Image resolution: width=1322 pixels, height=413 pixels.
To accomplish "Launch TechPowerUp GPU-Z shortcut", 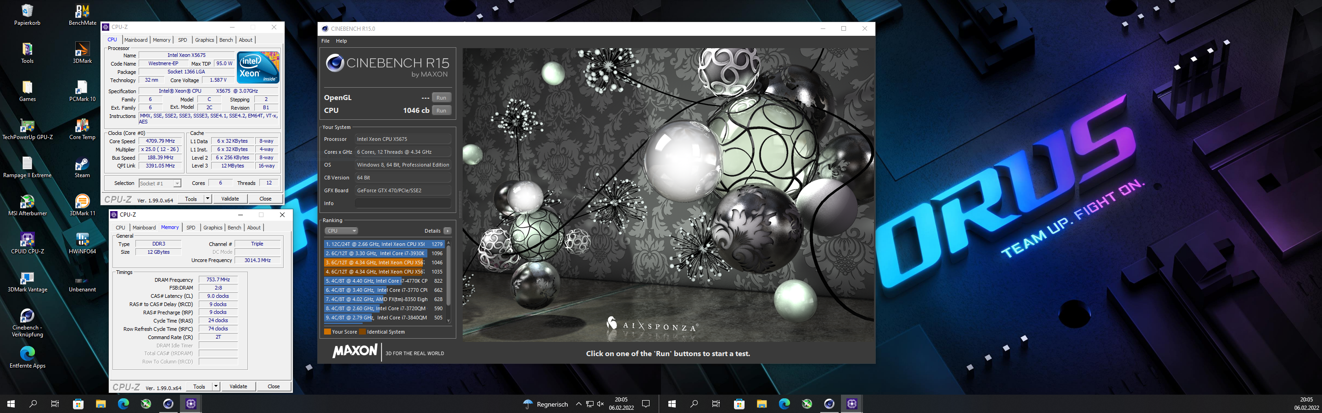I will 27,129.
